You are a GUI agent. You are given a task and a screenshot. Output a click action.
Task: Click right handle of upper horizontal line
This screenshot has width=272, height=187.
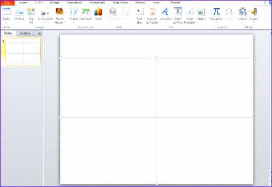[x=254, y=58]
